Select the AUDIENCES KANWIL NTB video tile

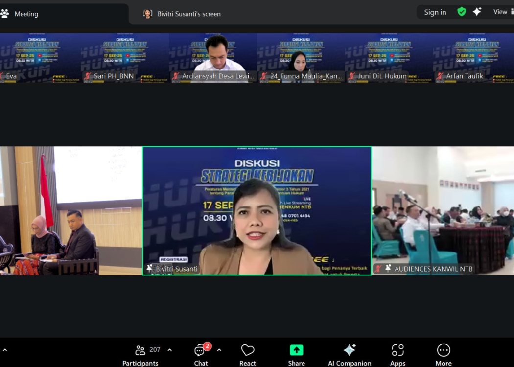click(443, 210)
